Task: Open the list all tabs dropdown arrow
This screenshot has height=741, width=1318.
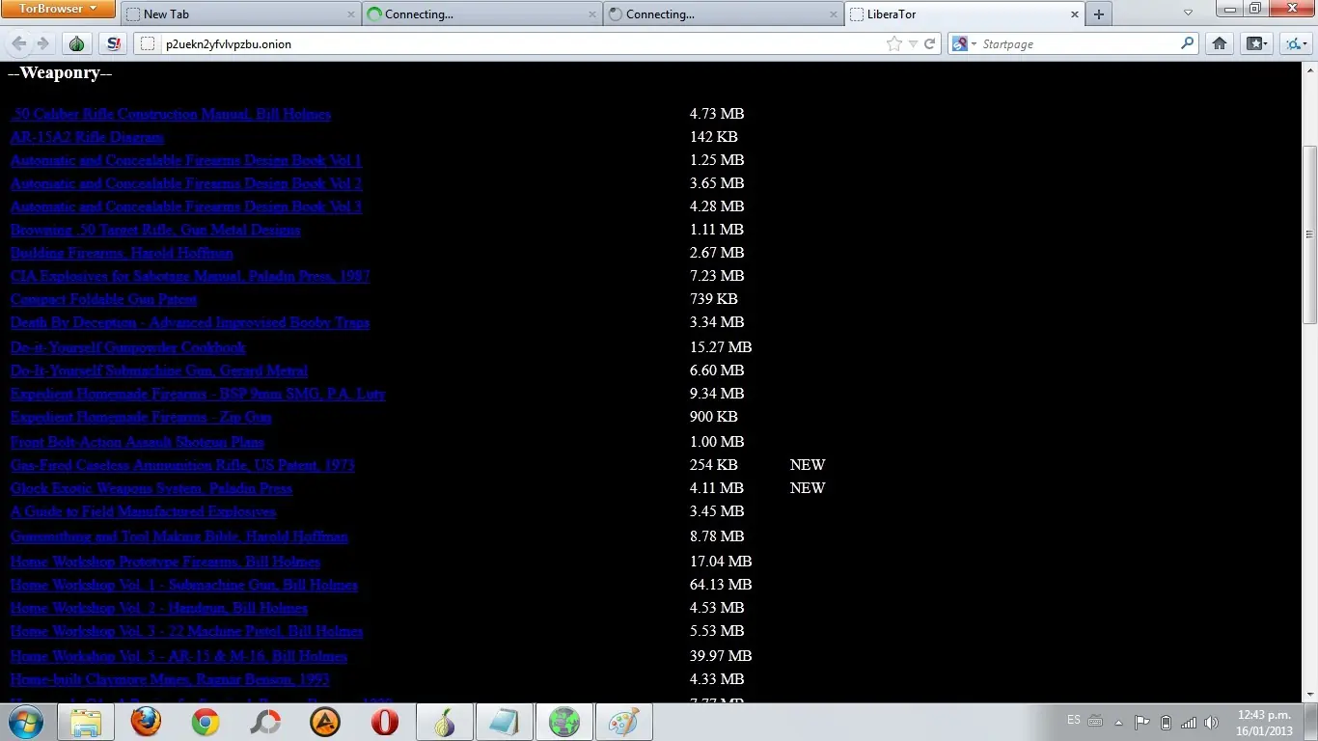Action: click(1189, 14)
